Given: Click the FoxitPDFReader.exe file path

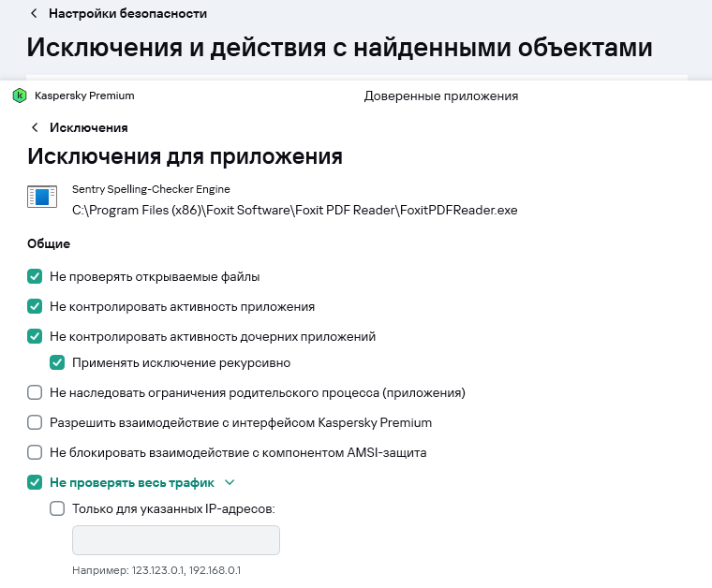Looking at the screenshot, I should 294,210.
